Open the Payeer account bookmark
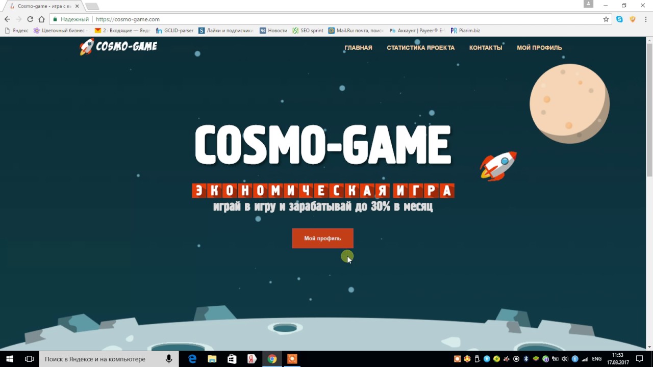 coord(417,31)
